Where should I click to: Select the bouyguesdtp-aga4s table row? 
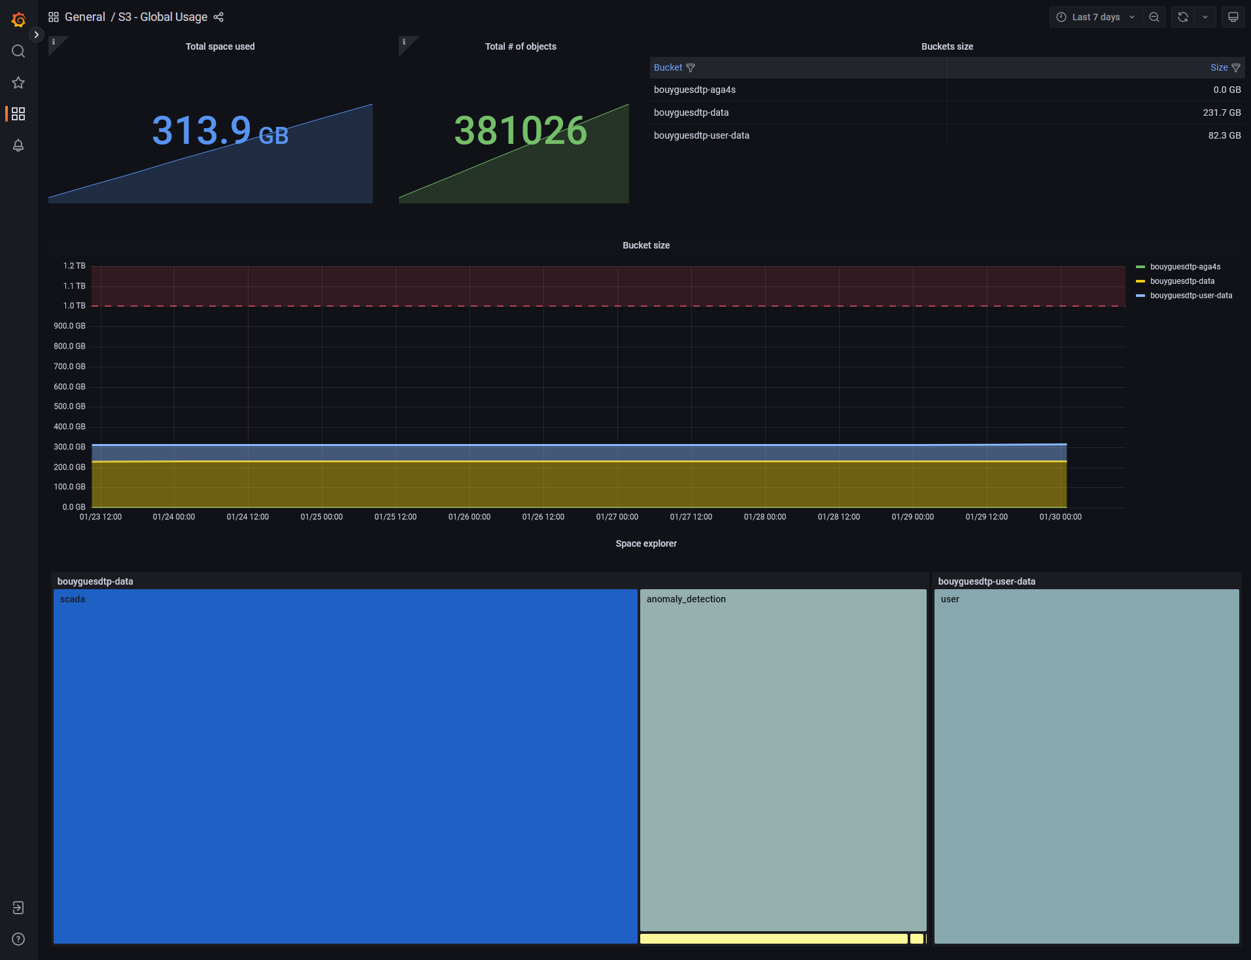[947, 90]
